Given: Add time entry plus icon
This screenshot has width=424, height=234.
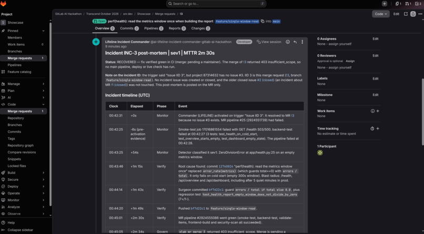Looking at the screenshot, I should coord(378,129).
